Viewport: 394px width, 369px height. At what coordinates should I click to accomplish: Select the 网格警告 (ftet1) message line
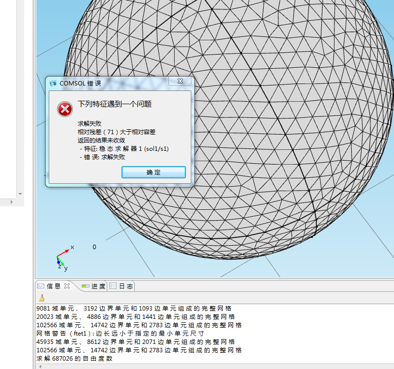(121, 333)
